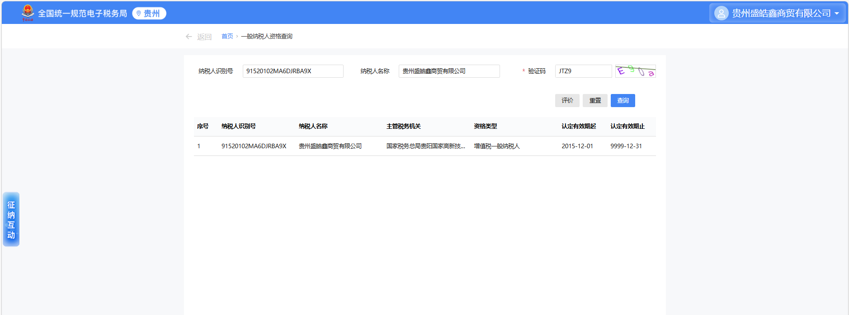This screenshot has width=849, height=315.
Task: Open the 征纳互动 side widget
Action: click(11, 220)
